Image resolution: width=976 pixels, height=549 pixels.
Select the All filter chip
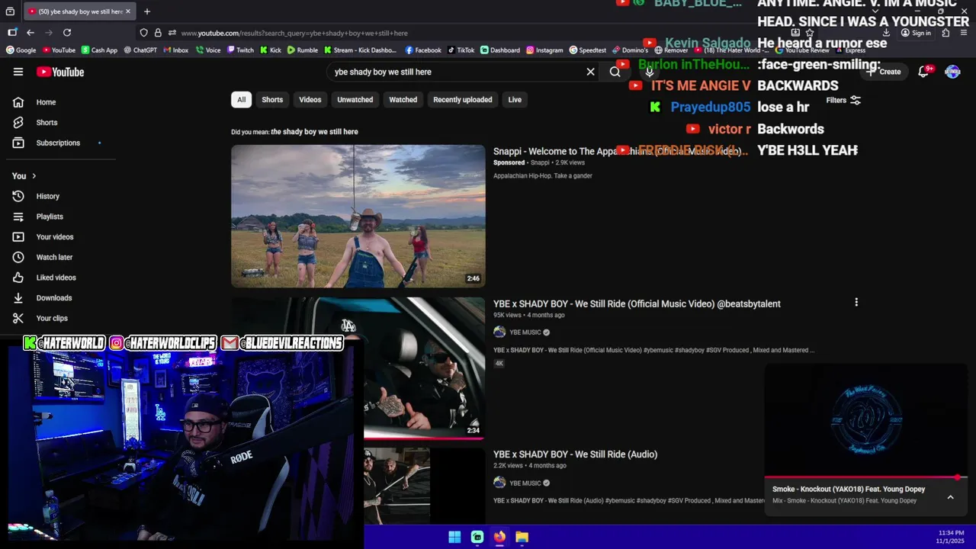(241, 100)
